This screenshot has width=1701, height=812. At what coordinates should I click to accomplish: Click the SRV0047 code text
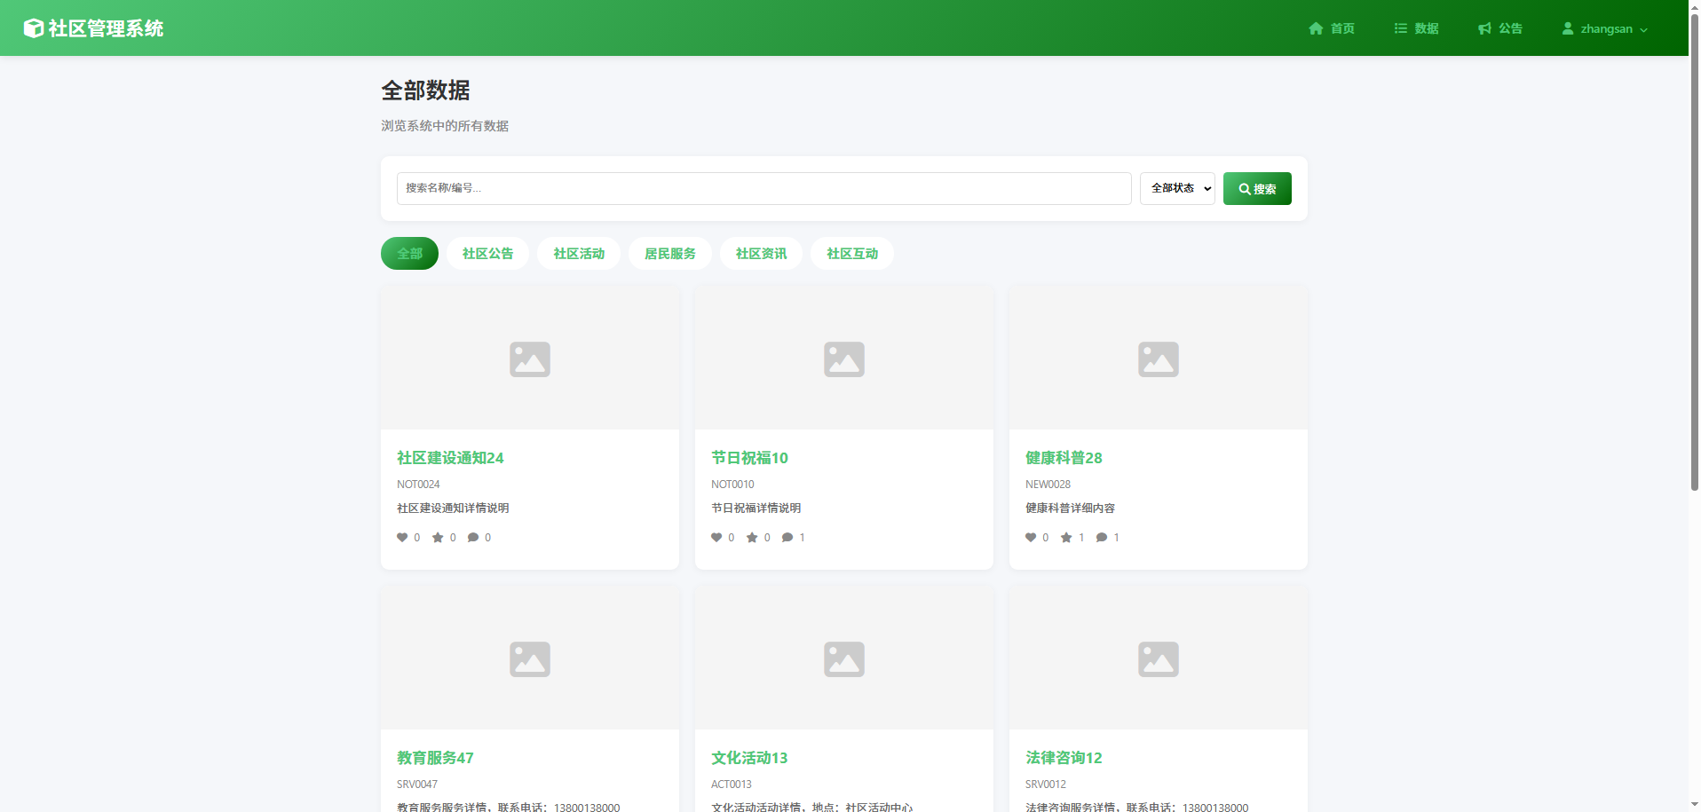(417, 784)
